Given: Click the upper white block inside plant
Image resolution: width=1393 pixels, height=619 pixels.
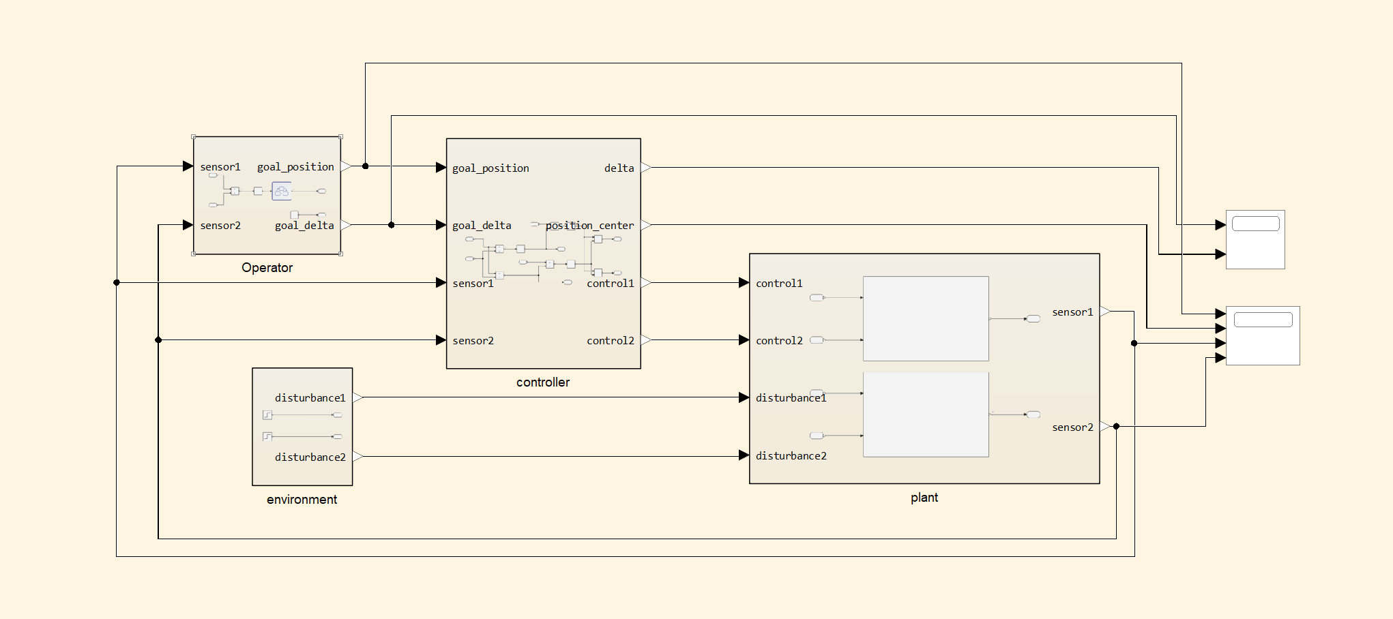Looking at the screenshot, I should pyautogui.click(x=926, y=318).
